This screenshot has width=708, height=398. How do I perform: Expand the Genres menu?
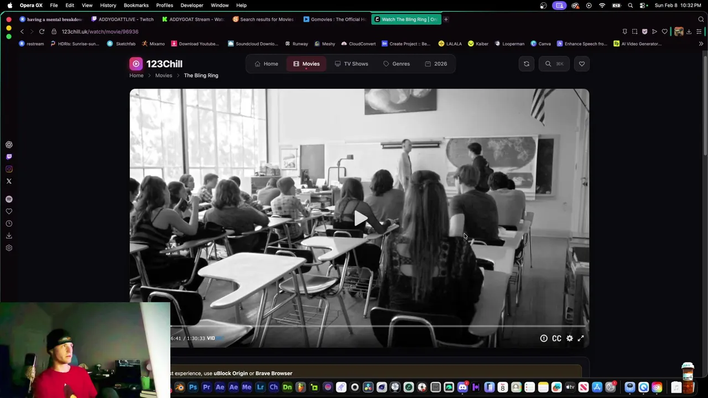397,64
